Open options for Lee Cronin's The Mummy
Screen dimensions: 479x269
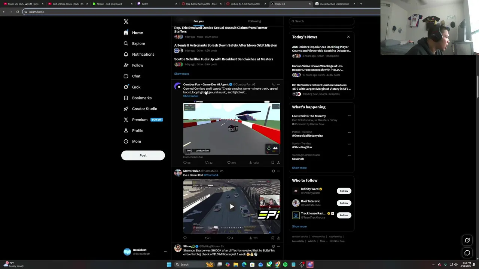350,116
